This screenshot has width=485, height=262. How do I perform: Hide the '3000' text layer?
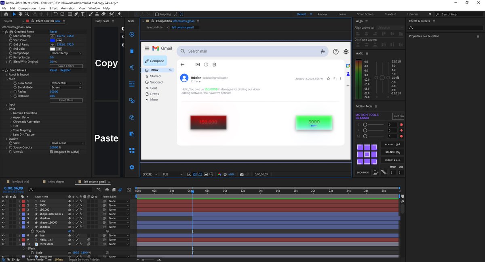pos(3,205)
